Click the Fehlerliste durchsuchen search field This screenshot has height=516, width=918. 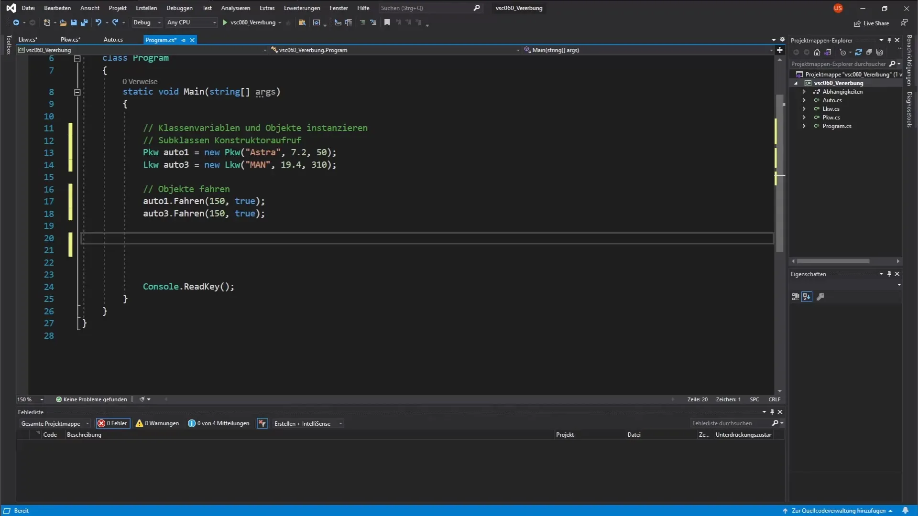[730, 423]
